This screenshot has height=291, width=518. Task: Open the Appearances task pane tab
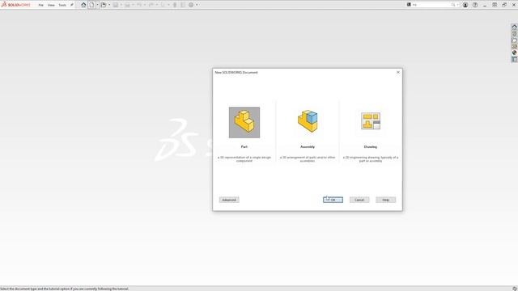pos(515,53)
